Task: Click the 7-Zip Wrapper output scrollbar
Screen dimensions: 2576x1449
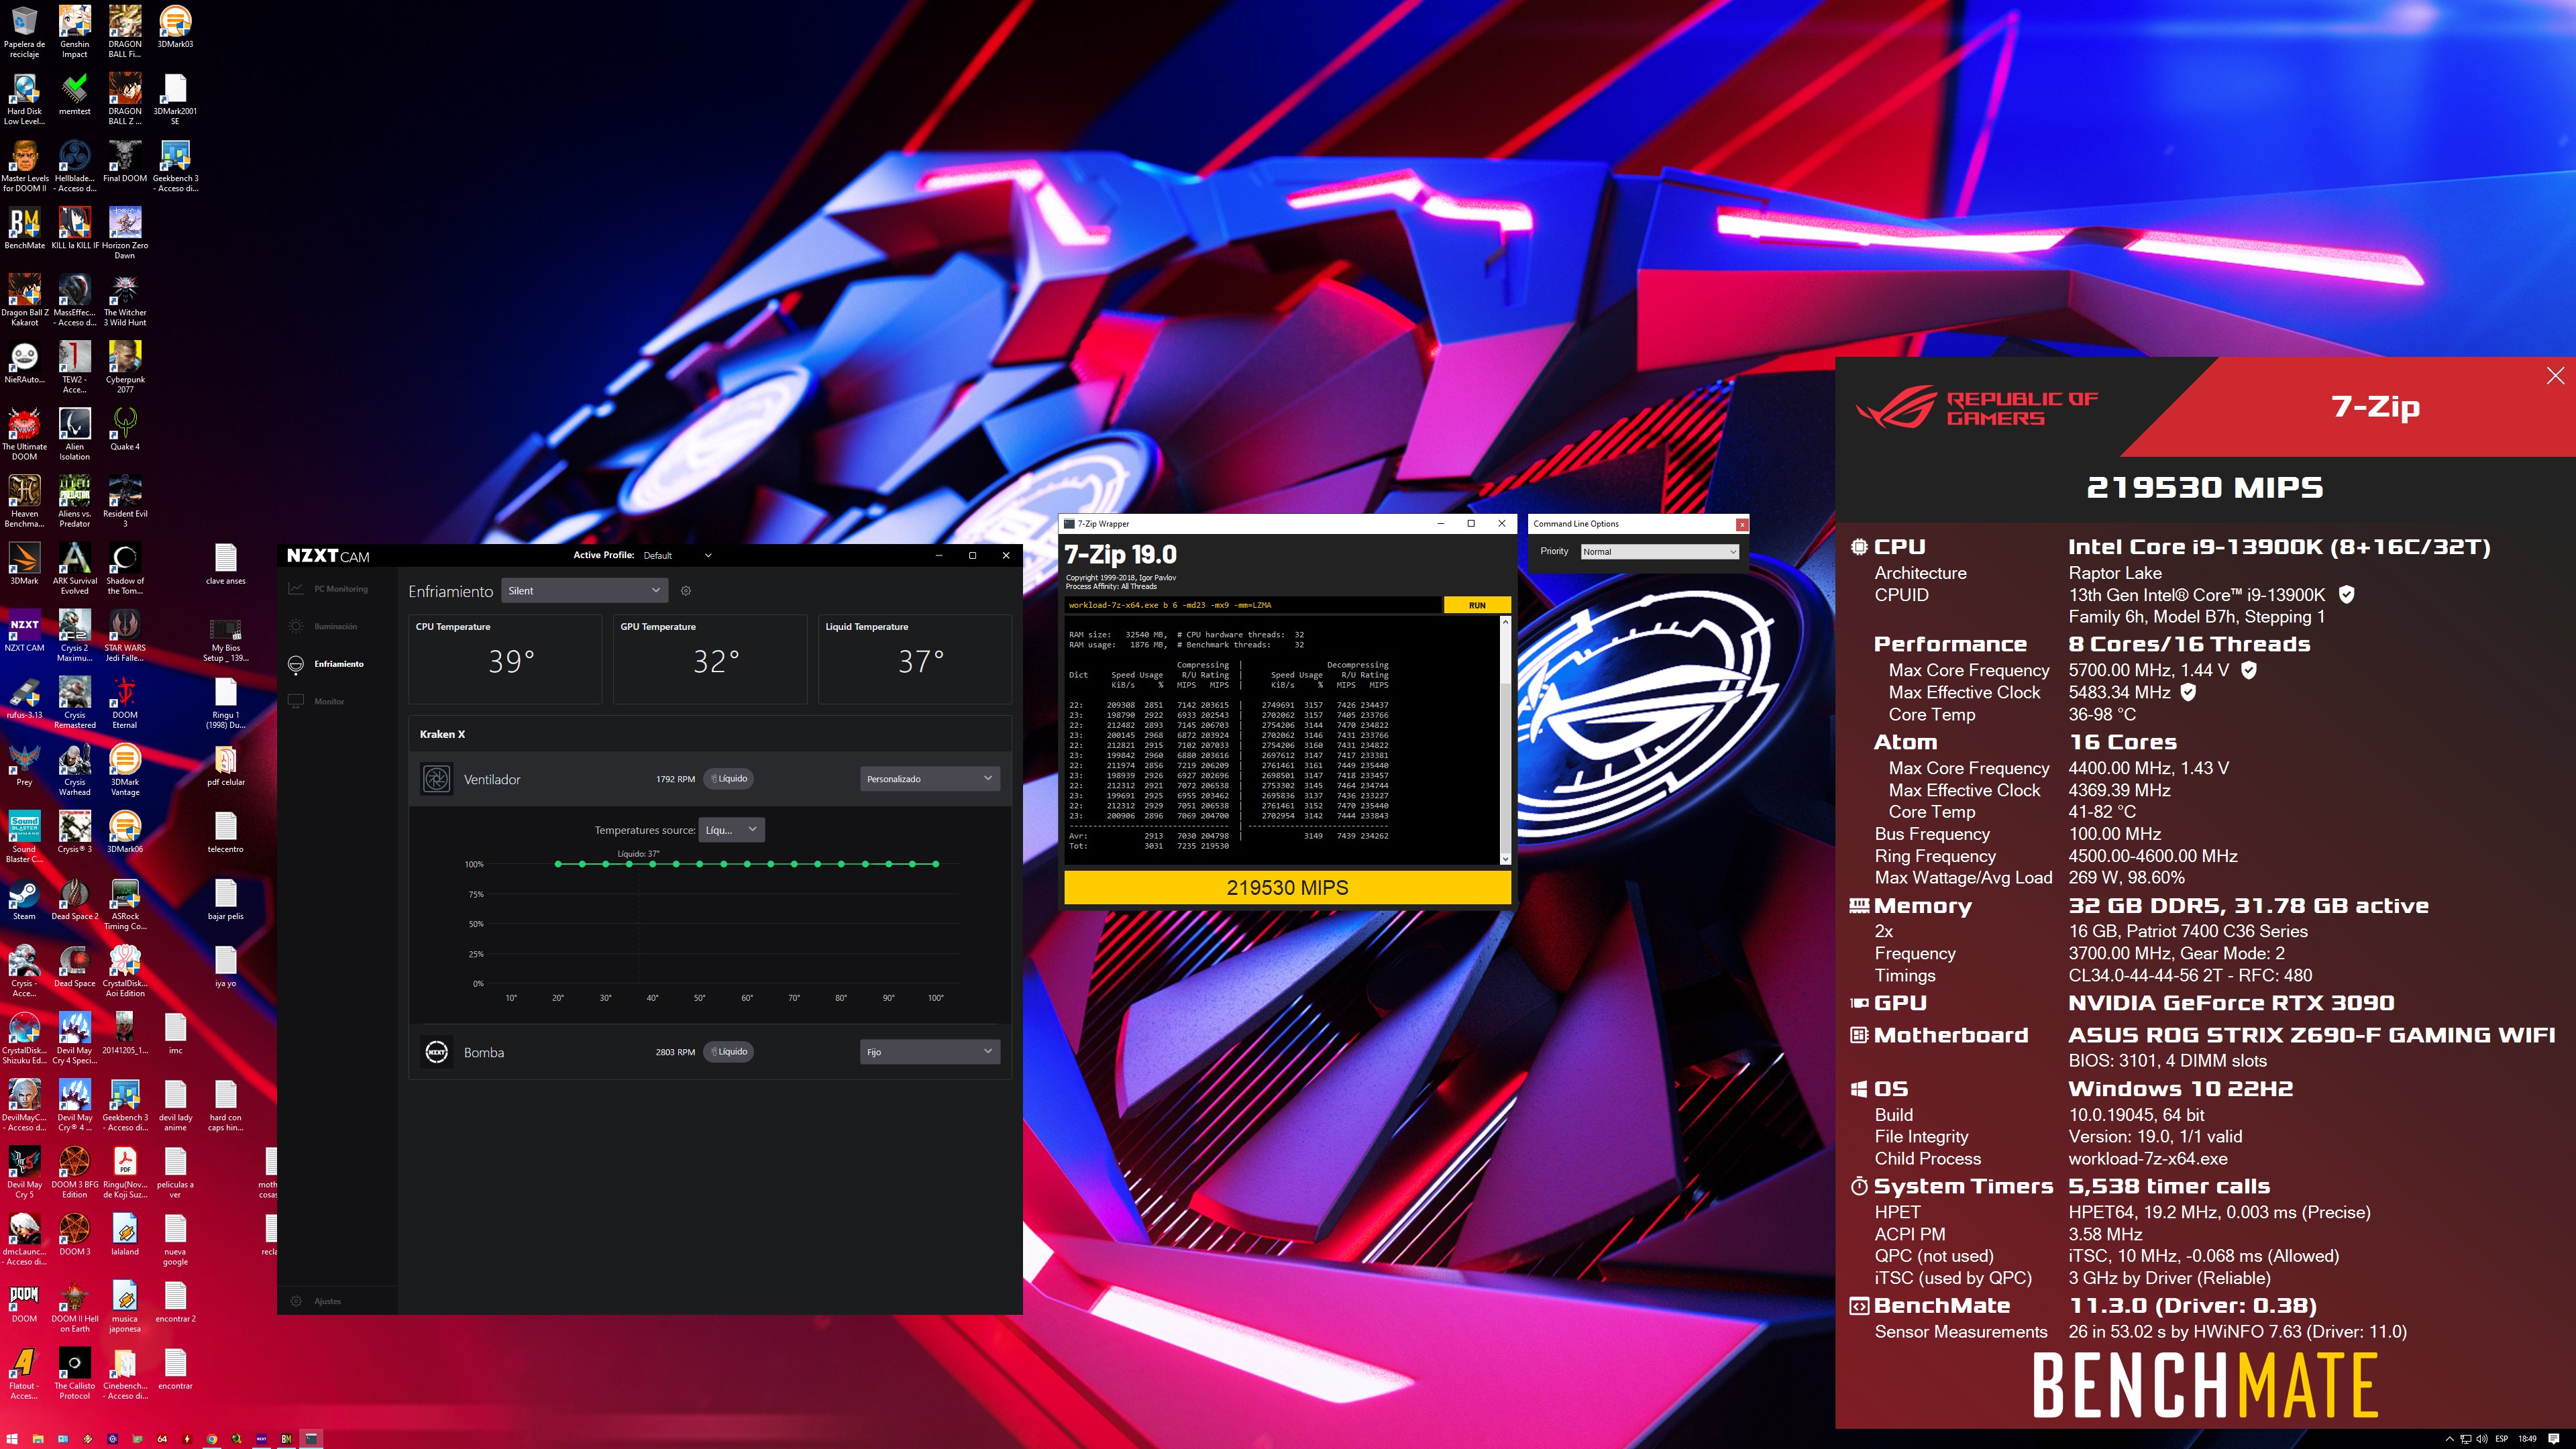Action: (1505, 740)
